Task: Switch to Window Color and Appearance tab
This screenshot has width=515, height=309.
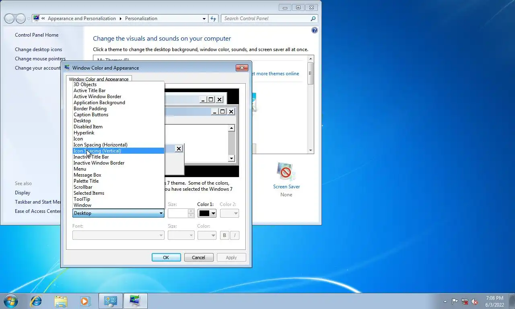Action: click(x=99, y=79)
